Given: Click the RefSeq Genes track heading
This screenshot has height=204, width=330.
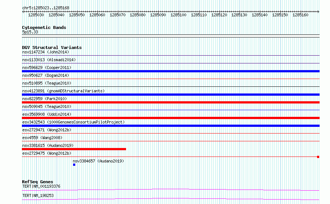Looking at the screenshot, I should coord(37,182).
